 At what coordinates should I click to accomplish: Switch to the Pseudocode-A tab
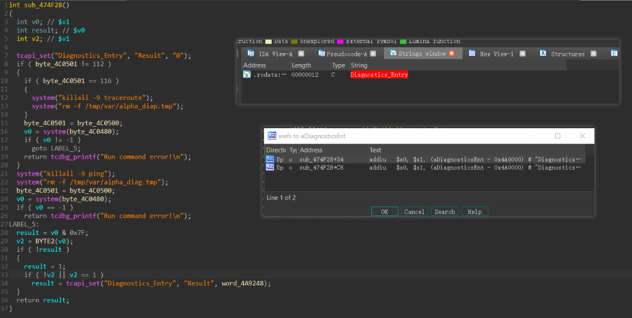point(347,54)
